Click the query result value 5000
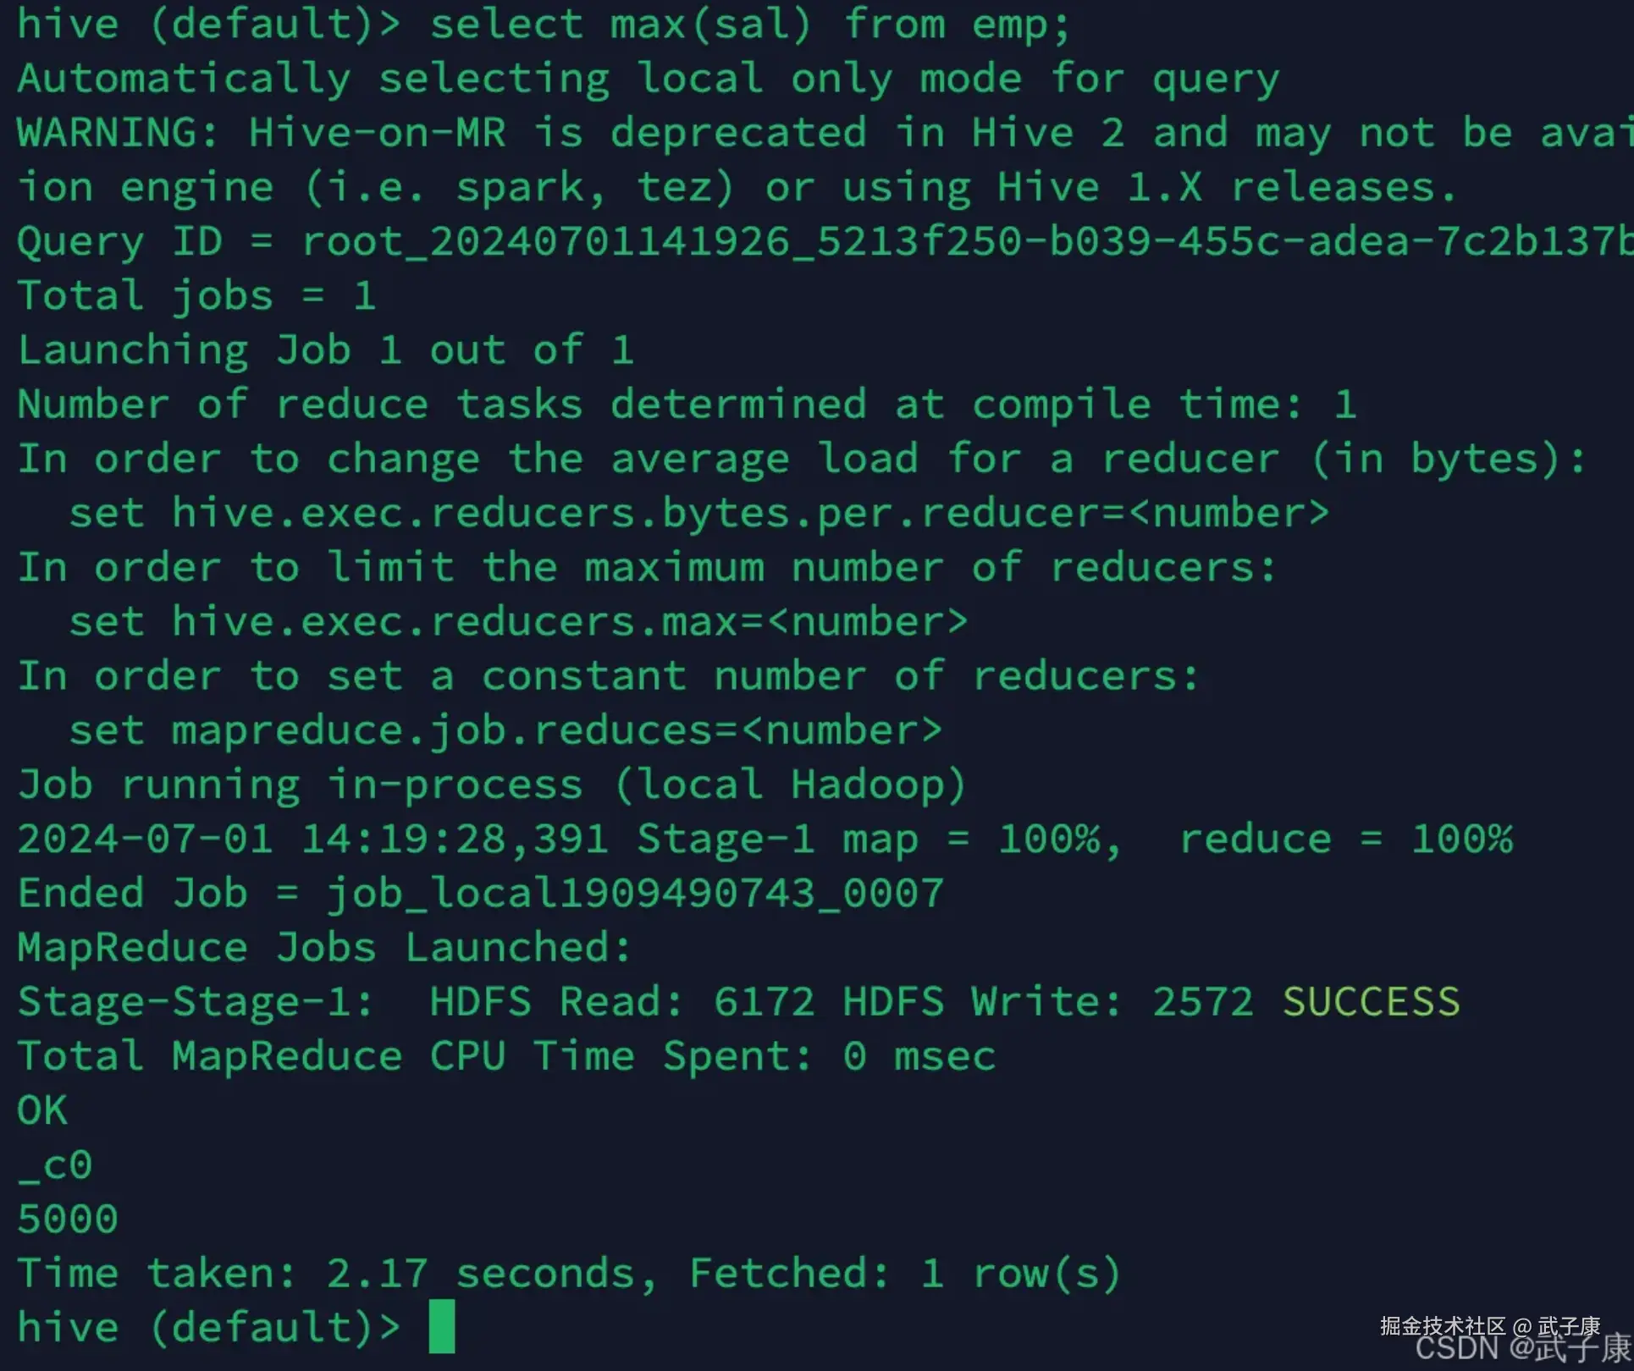Image resolution: width=1634 pixels, height=1371 pixels. point(68,1220)
